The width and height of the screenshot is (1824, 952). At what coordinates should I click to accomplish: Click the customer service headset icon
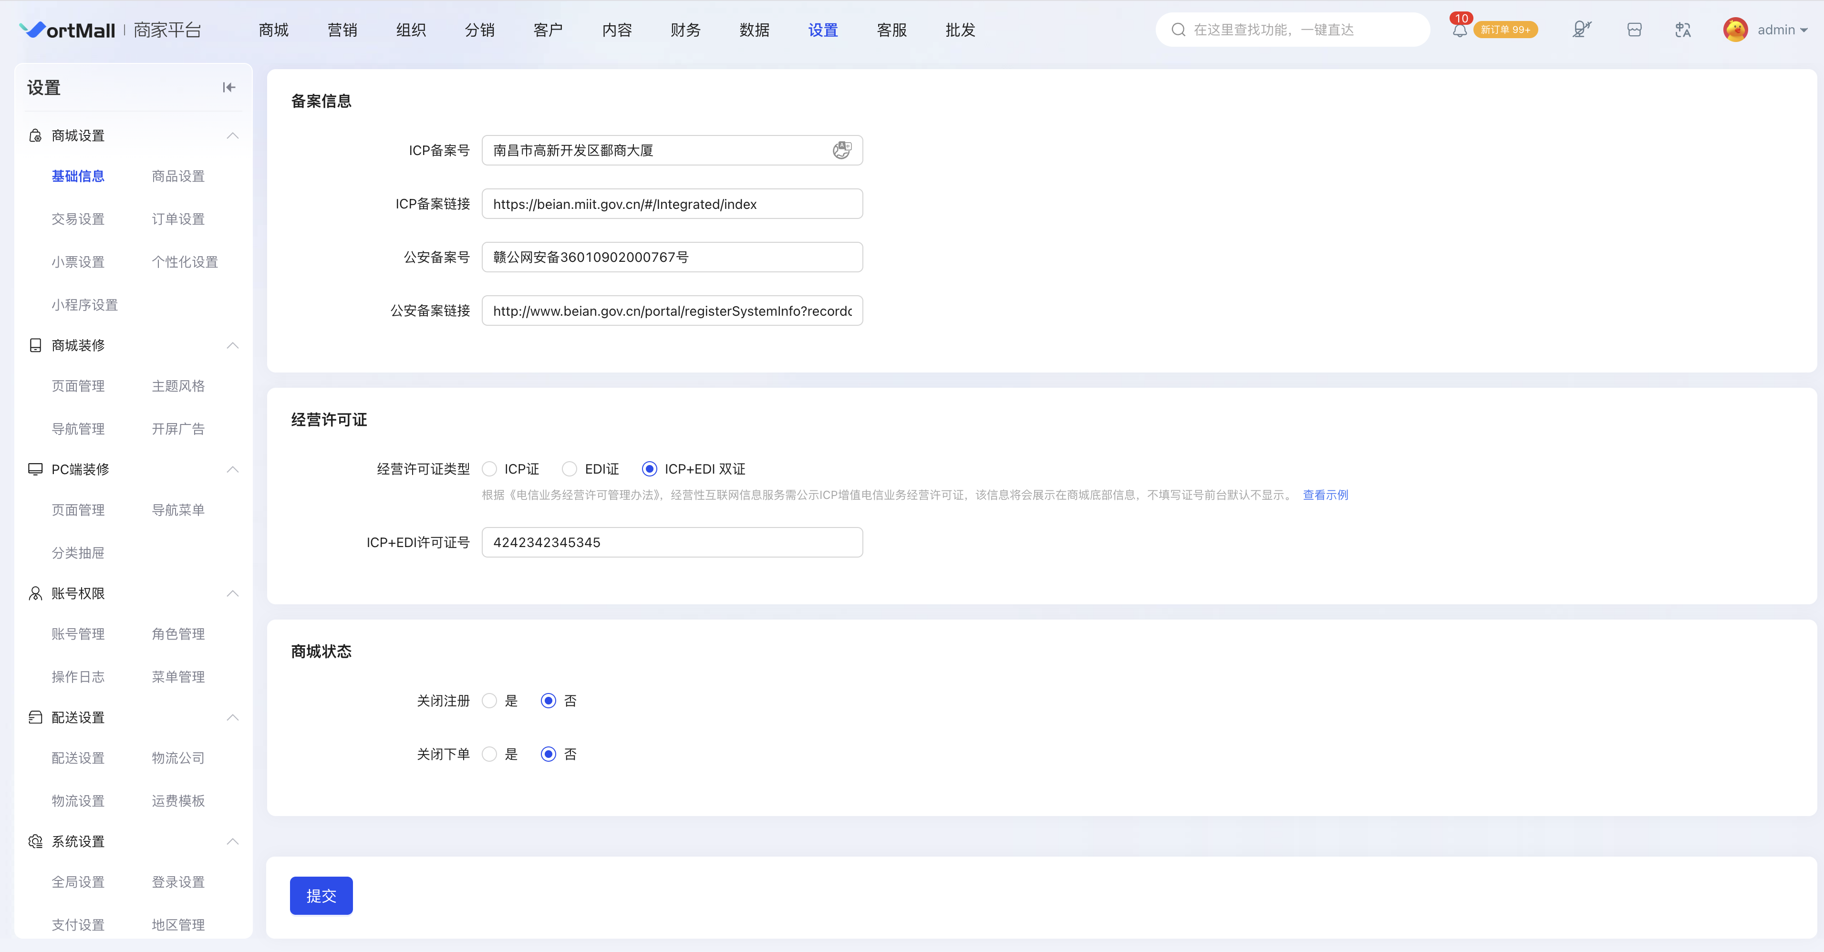(x=1581, y=30)
